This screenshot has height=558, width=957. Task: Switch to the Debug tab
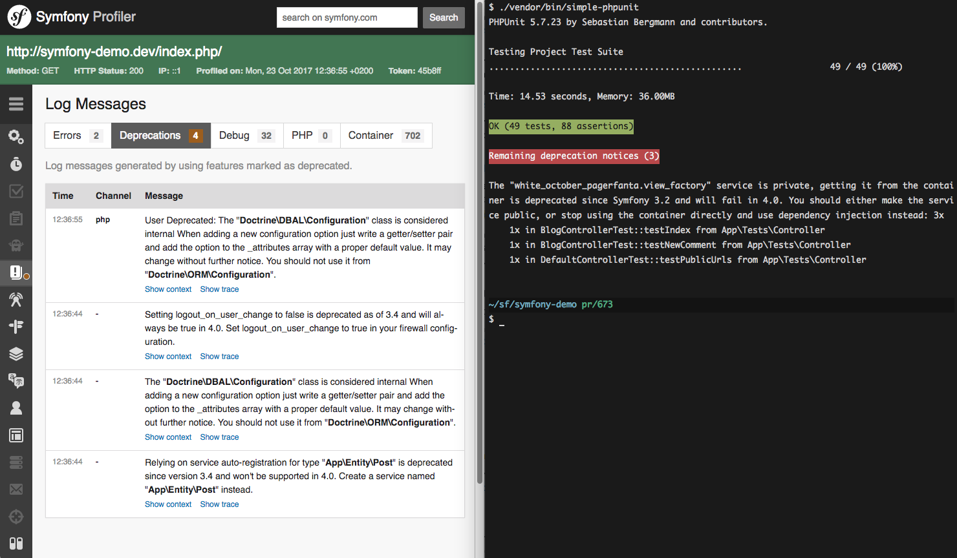[247, 136]
